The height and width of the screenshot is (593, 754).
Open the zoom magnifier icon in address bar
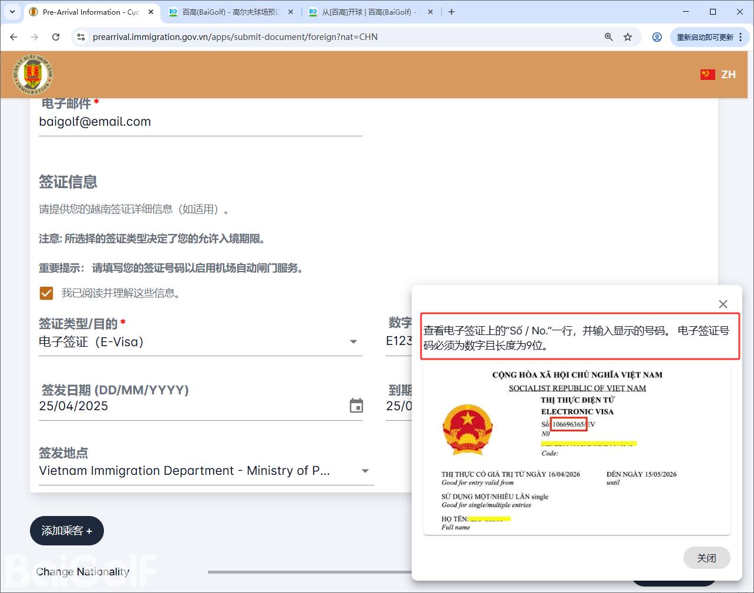609,37
